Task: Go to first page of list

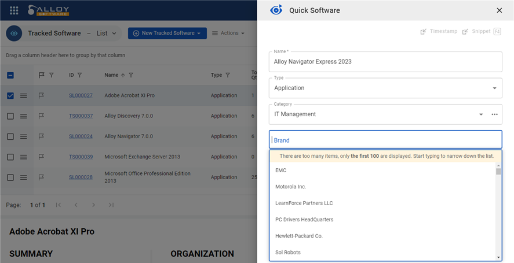Action: tap(59, 205)
